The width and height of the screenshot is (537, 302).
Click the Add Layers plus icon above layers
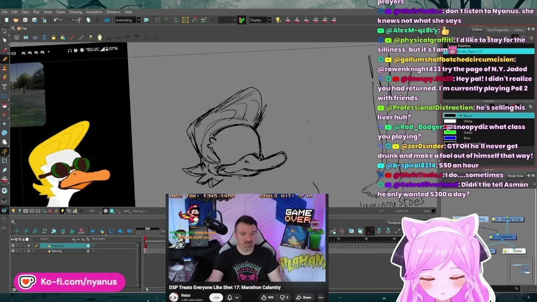[74, 240]
